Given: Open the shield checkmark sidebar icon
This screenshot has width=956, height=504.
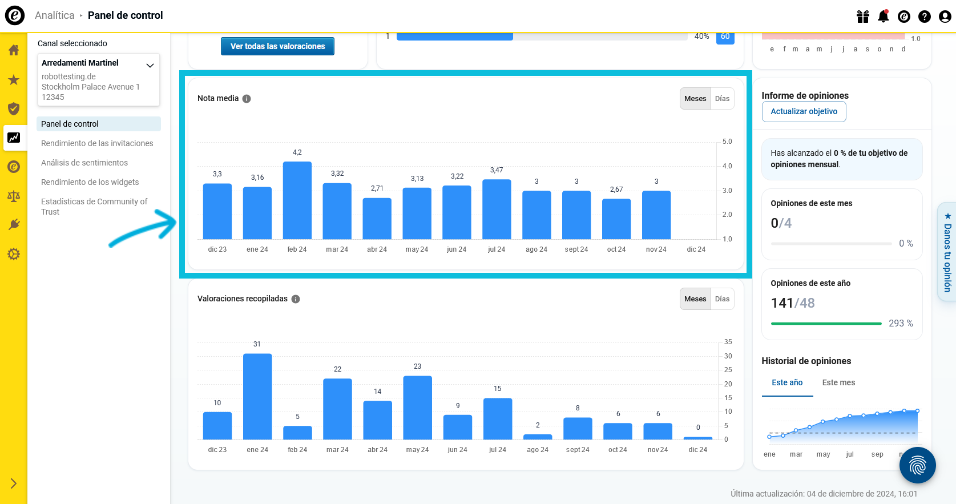Looking at the screenshot, I should pos(14,109).
